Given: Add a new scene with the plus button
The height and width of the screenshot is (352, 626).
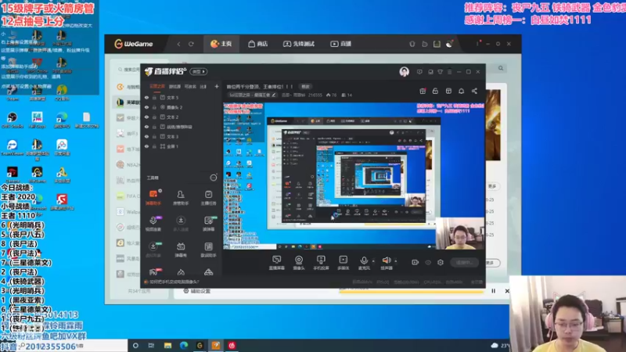Looking at the screenshot, I should tap(217, 86).
